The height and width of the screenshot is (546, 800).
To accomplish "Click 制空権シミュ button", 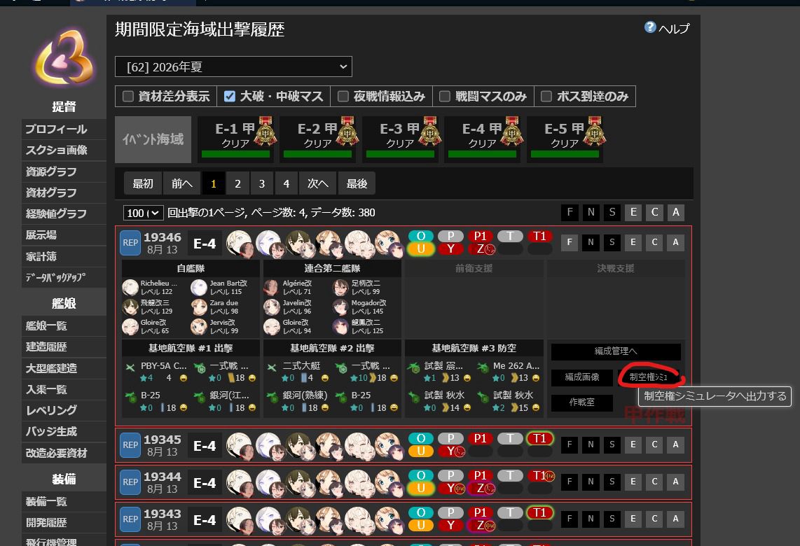I will pyautogui.click(x=649, y=377).
